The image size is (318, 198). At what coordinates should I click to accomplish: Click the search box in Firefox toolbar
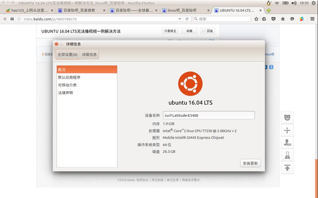point(222,19)
